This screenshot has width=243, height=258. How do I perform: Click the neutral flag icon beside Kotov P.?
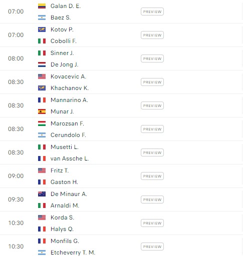[x=42, y=29]
